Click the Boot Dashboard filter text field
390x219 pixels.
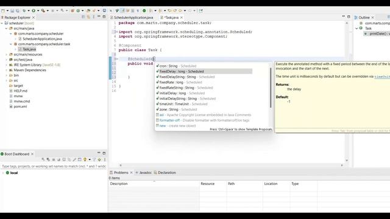point(54,166)
